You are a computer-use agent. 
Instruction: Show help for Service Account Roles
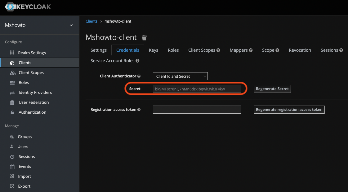coord(138,61)
